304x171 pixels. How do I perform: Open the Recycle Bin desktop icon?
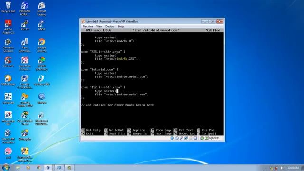(x=8, y=7)
